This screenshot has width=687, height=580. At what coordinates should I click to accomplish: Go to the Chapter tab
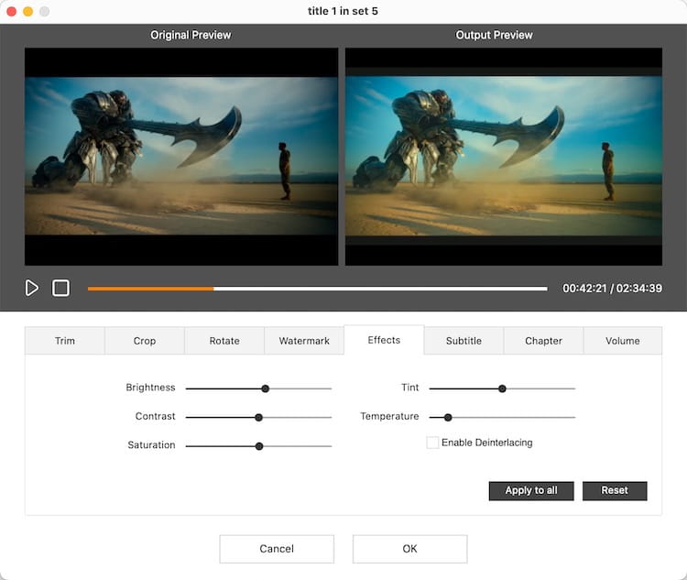point(543,341)
